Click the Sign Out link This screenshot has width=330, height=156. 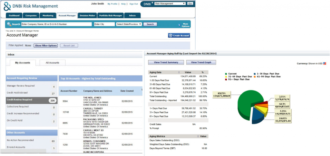(134, 4)
